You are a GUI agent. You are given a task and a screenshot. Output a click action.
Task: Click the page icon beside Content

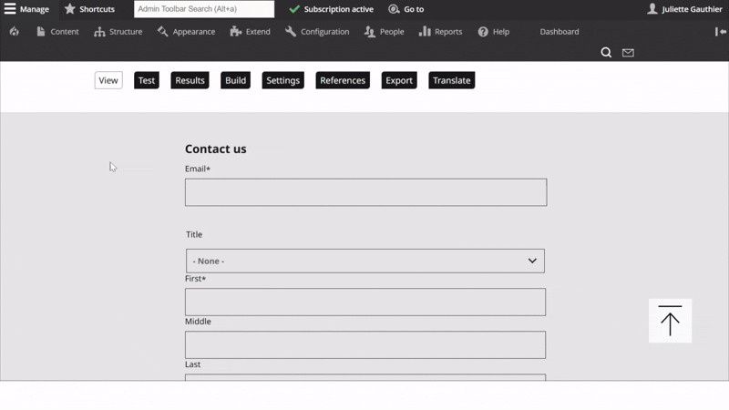41,31
